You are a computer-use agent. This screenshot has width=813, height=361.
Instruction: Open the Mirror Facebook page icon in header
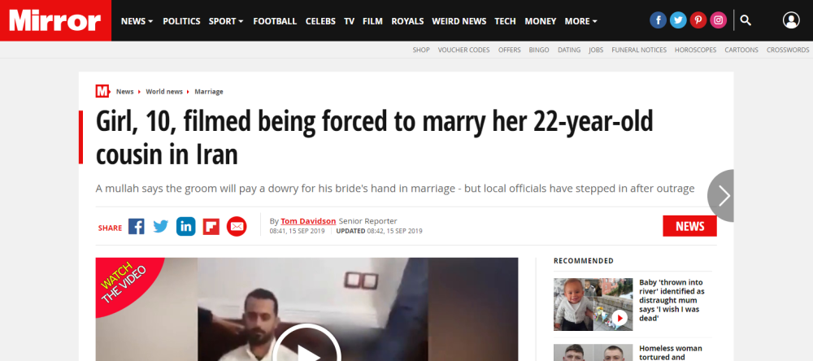click(658, 21)
